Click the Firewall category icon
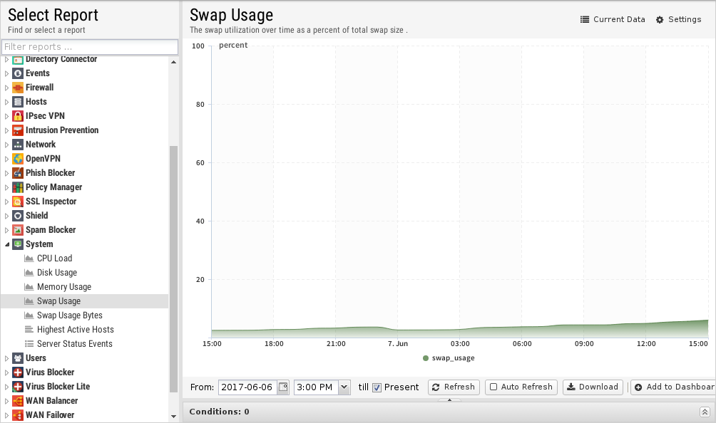 (x=18, y=88)
